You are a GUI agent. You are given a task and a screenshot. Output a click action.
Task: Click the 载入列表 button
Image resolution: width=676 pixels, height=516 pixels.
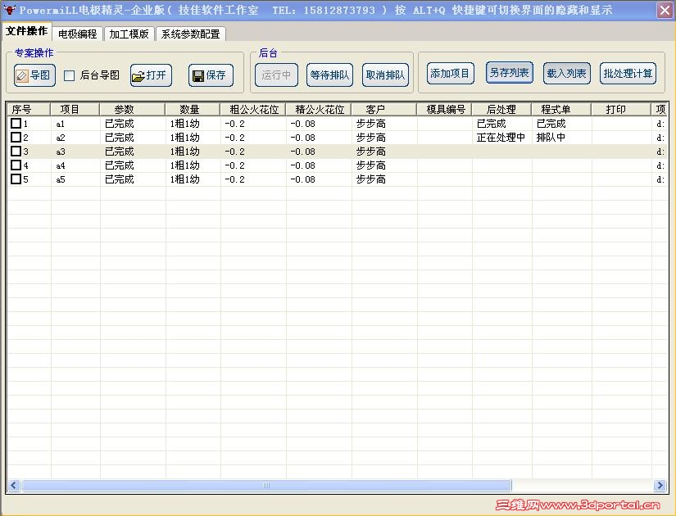(567, 73)
